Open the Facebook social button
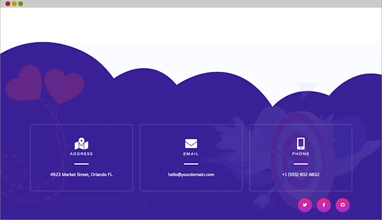Image resolution: width=382 pixels, height=220 pixels. 324,205
